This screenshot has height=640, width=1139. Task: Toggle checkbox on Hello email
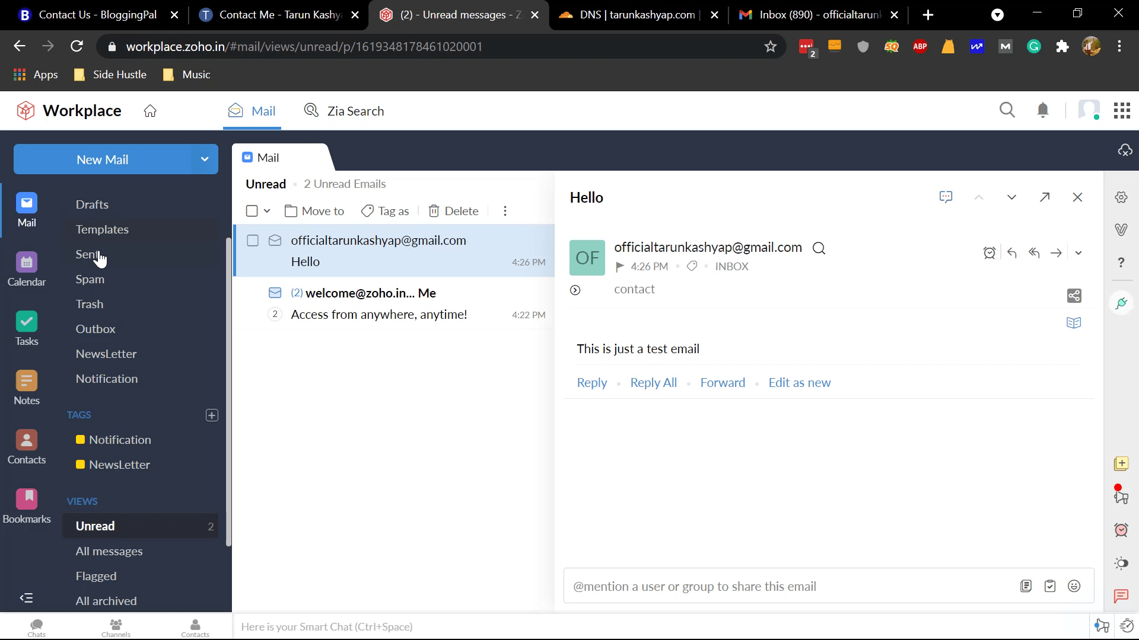tap(253, 241)
